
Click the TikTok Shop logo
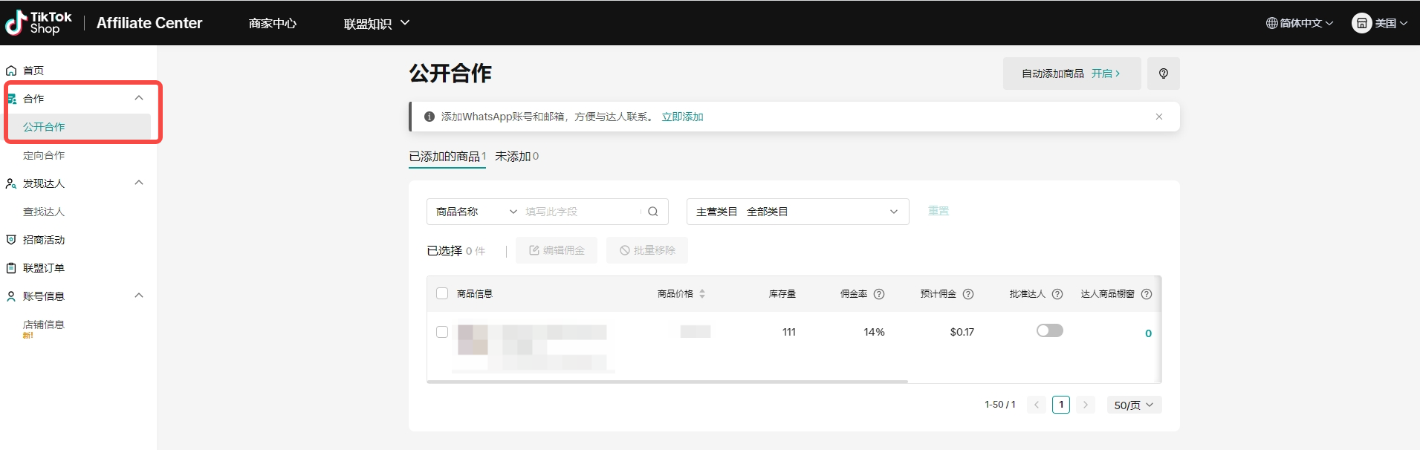pos(39,23)
